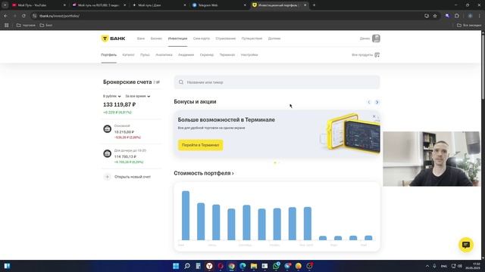Viewport: 485px width, 272px height.
Task: Switch to the Bank top menu item
Action: [x=141, y=39]
